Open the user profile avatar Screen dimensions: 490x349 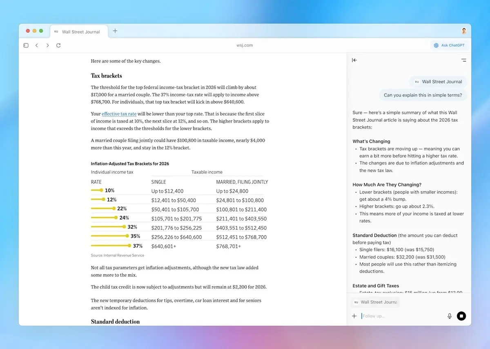(464, 31)
